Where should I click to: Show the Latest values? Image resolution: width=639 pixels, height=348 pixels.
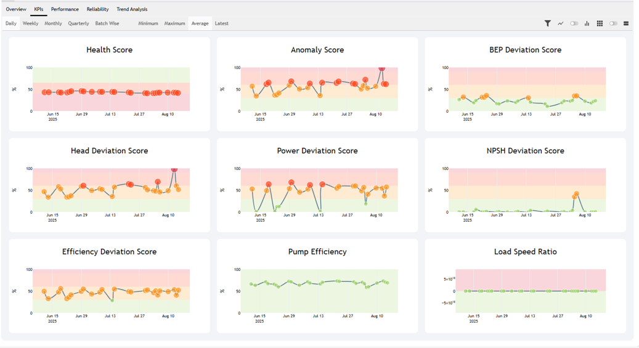click(x=222, y=23)
